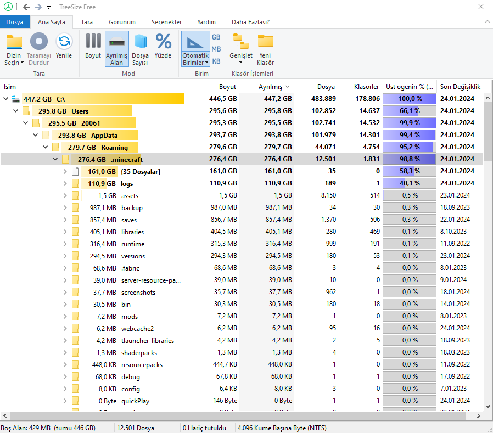Click the C:\ drive icon

(15, 99)
